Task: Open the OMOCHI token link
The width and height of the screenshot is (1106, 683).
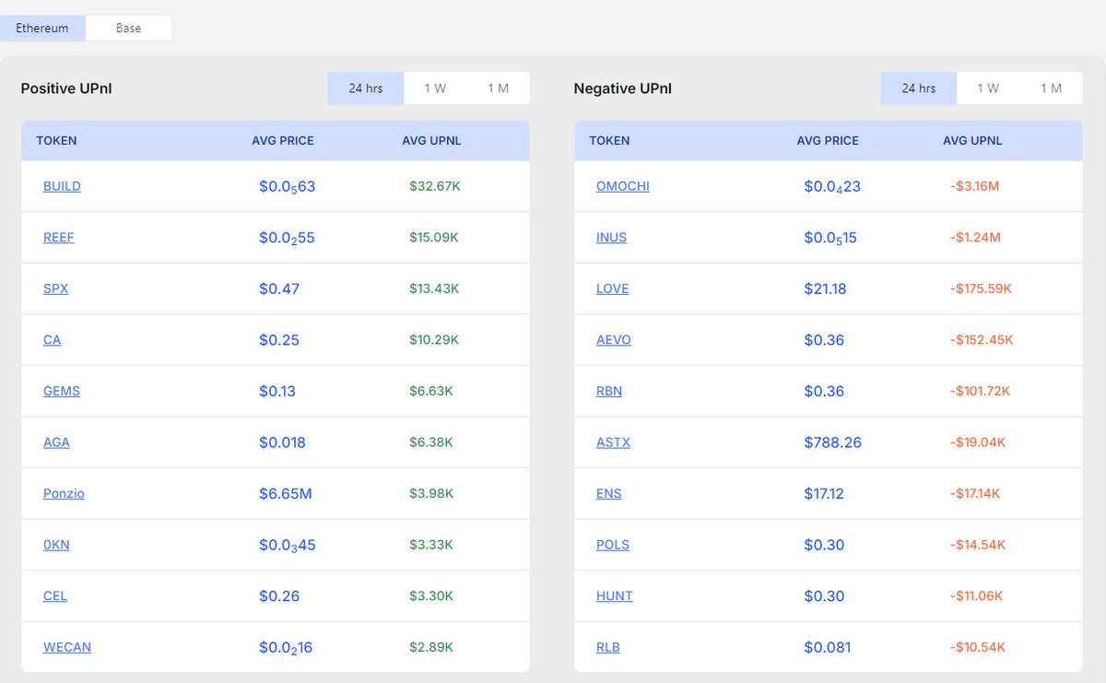Action: tap(623, 186)
